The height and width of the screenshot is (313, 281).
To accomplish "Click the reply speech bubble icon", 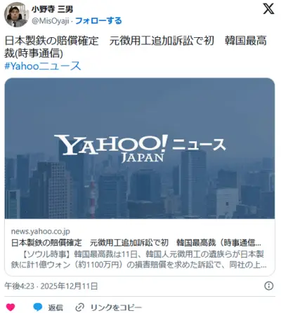I will [37, 307].
